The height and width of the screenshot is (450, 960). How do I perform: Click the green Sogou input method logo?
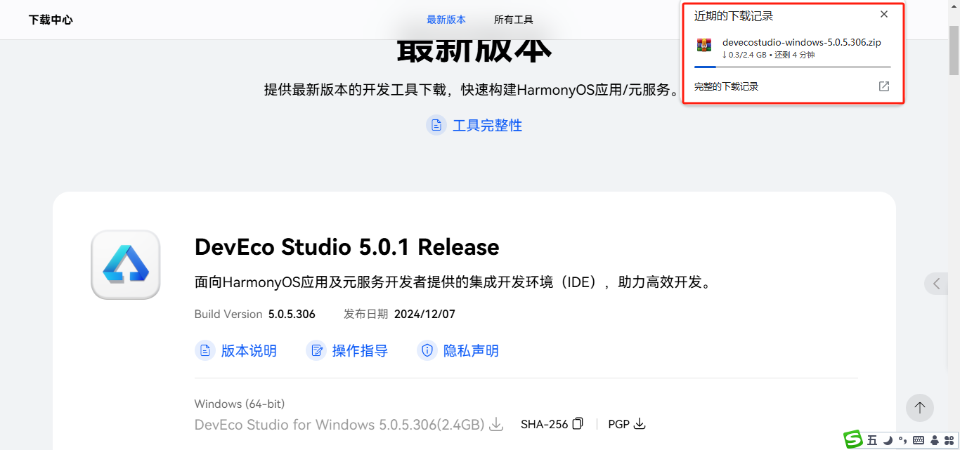pyautogui.click(x=853, y=439)
